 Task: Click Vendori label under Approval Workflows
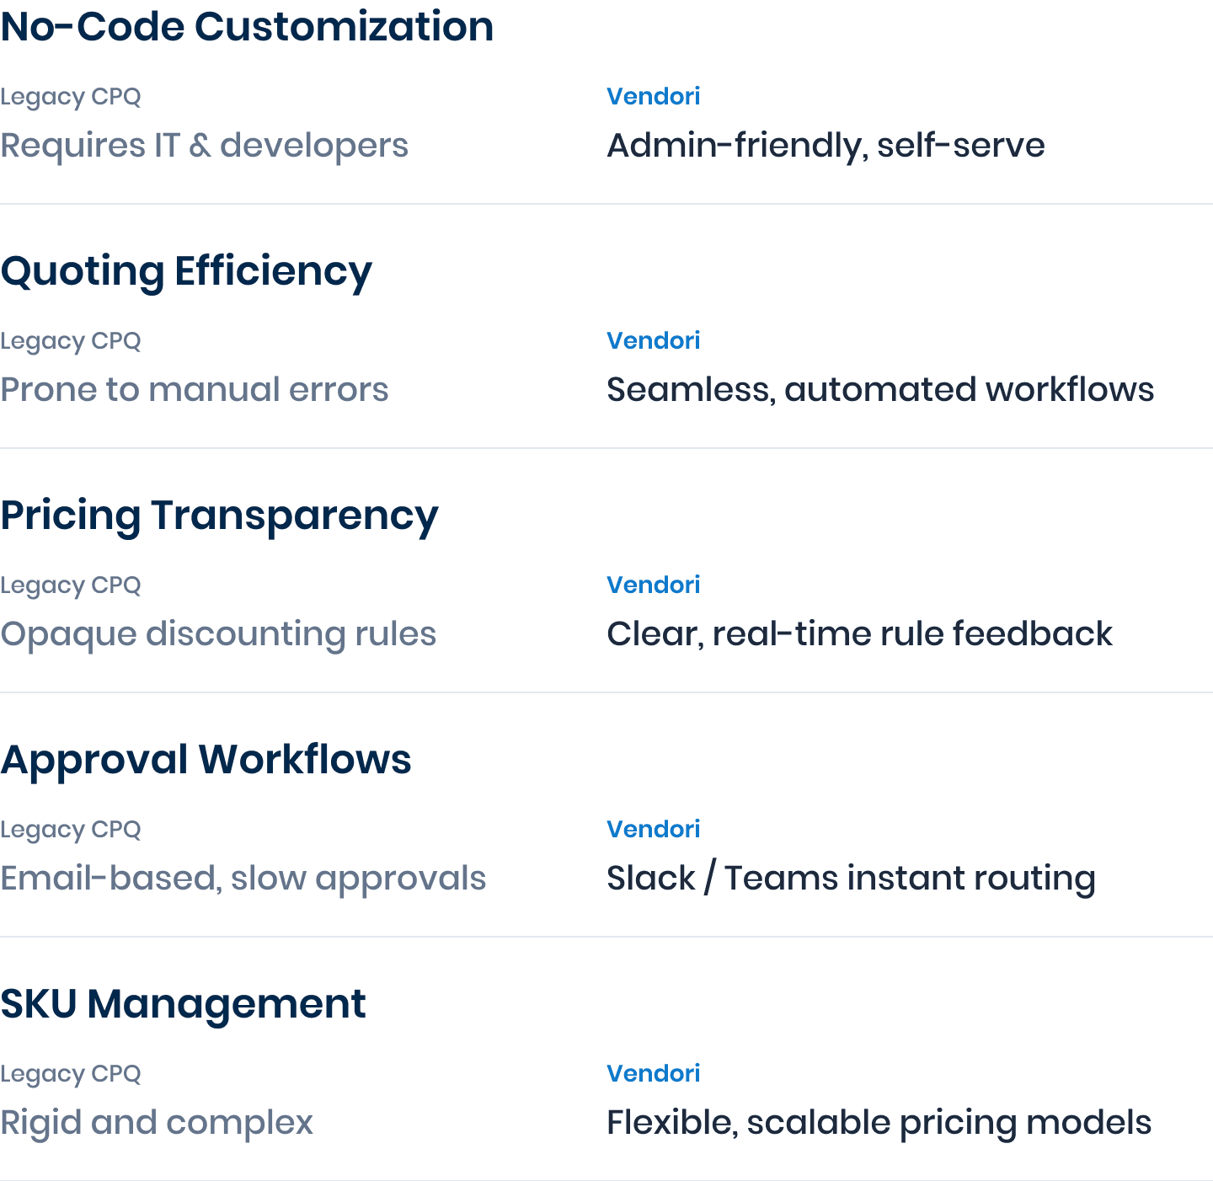(x=654, y=830)
